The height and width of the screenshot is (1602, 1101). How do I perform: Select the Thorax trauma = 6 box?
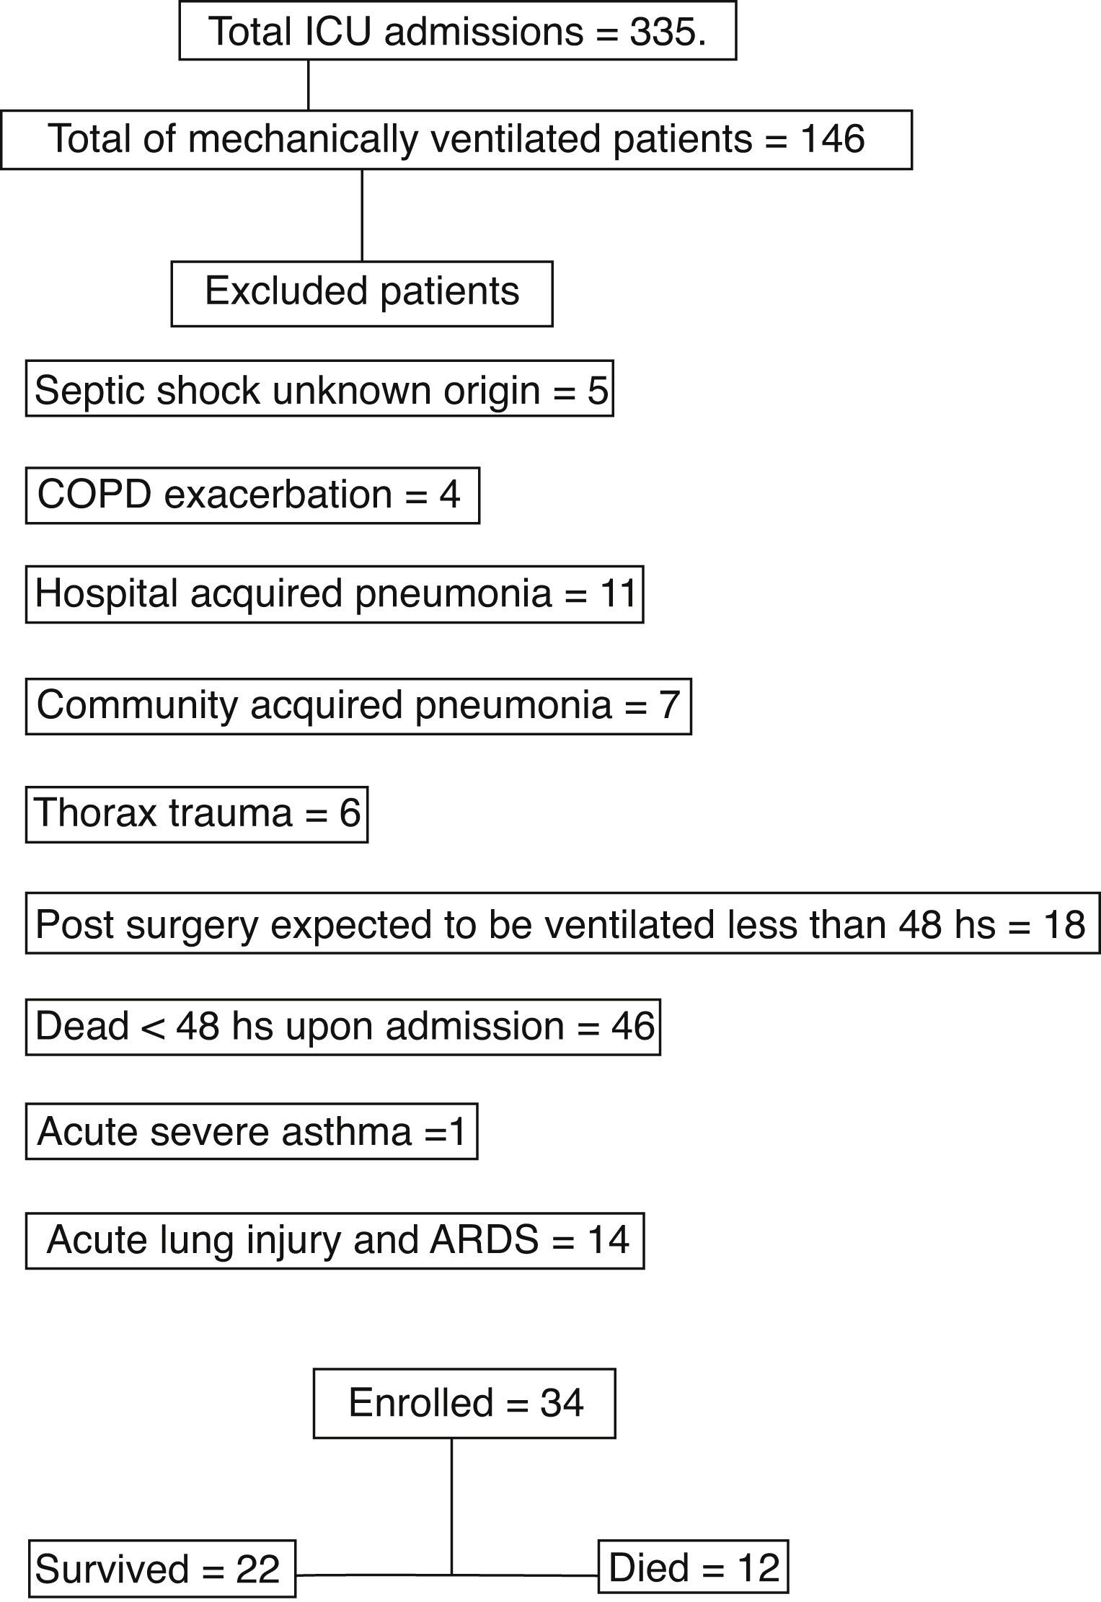197,814
